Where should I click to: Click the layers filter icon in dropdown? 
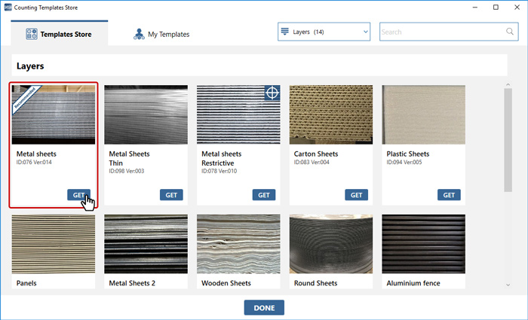285,32
